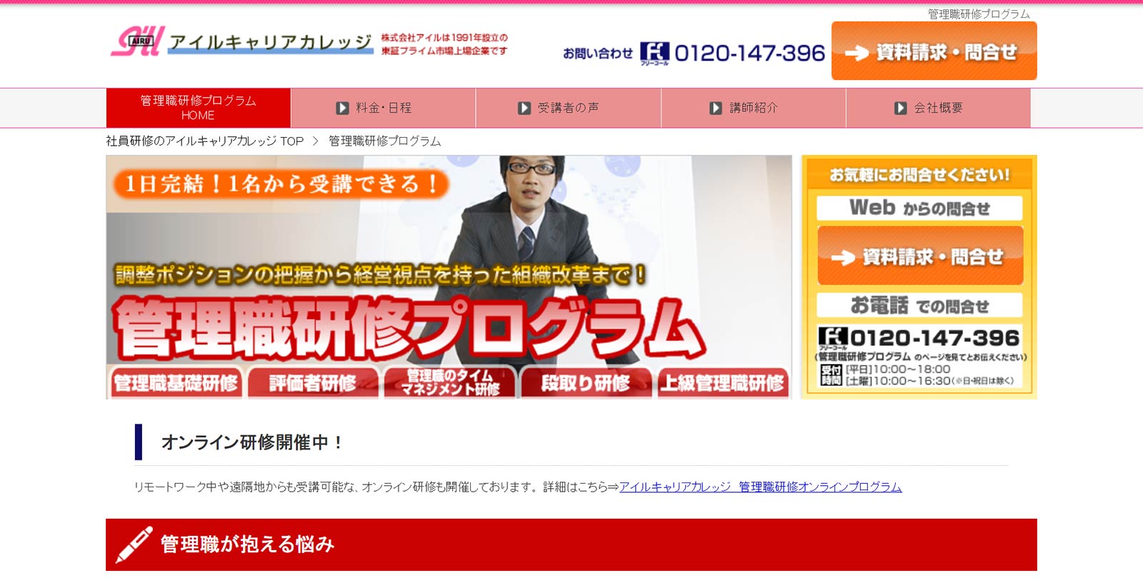
Task: Click the 受付時間 icon in the sidebar
Action: pos(832,375)
